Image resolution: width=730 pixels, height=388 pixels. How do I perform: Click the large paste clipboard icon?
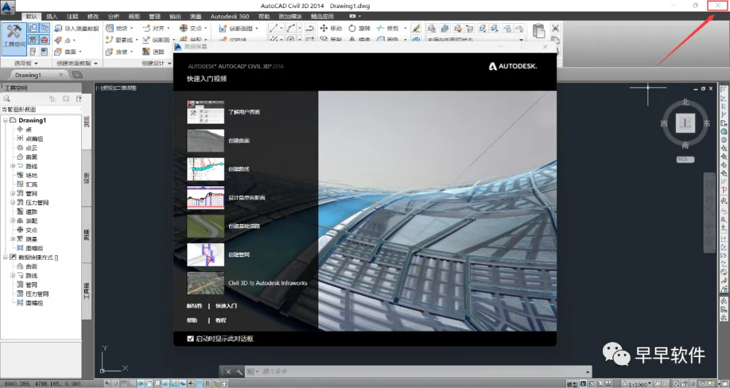(539, 31)
